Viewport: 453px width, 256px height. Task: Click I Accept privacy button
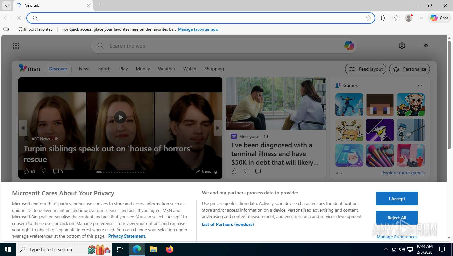click(397, 199)
